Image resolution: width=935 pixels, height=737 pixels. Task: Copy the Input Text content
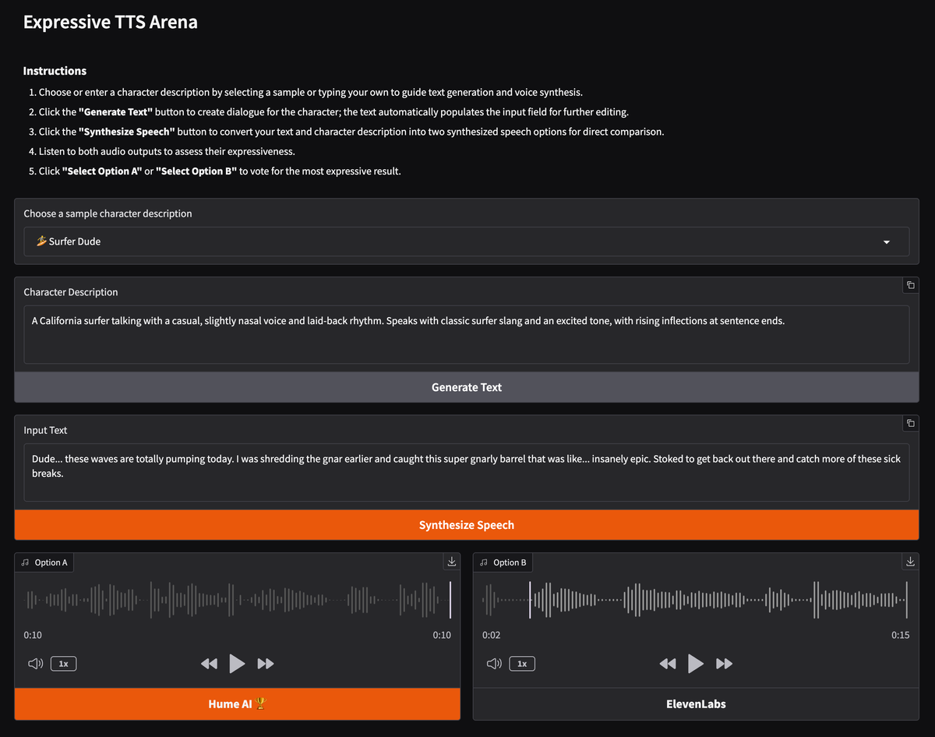click(x=910, y=423)
